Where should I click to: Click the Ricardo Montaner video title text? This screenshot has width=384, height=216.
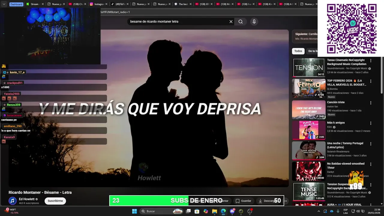40,193
